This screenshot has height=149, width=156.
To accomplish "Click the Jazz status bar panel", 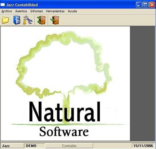I will pos(12,146).
